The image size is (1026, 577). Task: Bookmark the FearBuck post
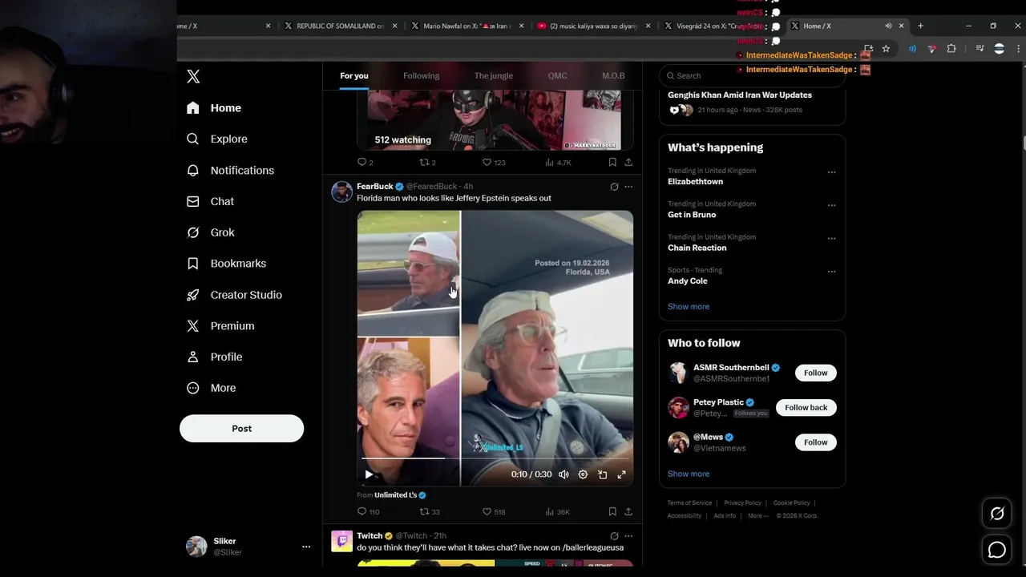coord(612,511)
